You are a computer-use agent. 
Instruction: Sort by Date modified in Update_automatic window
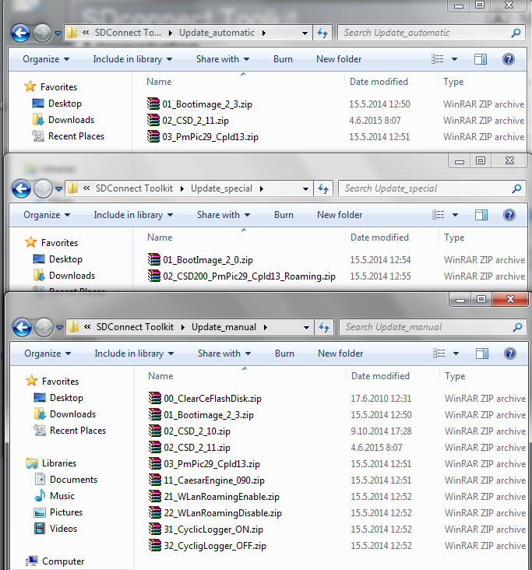379,82
